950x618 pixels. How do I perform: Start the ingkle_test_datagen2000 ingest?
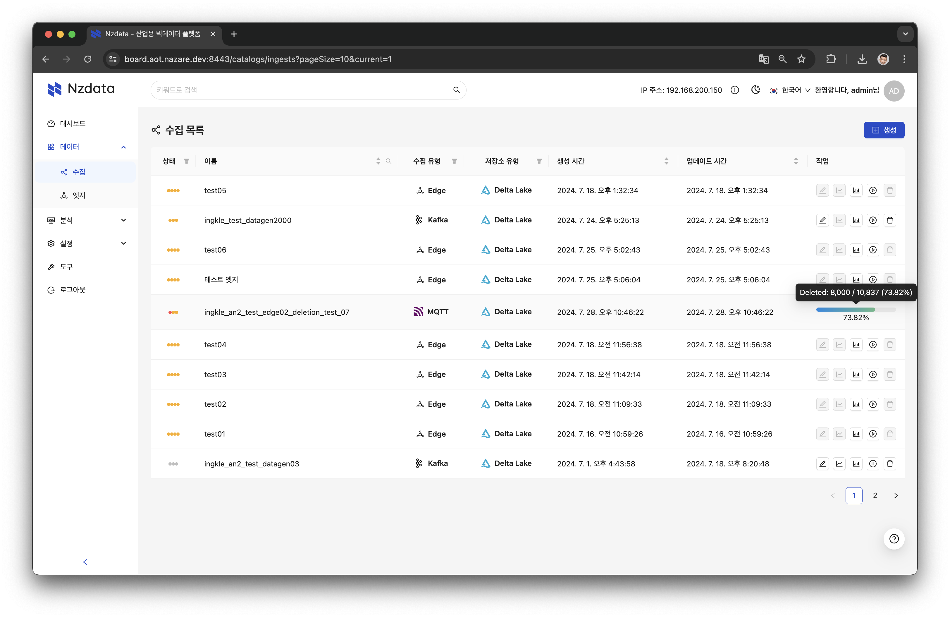point(873,220)
